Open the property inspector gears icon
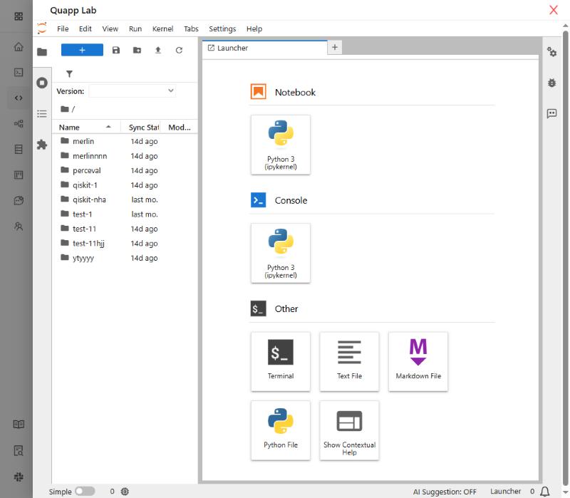 pyautogui.click(x=551, y=52)
